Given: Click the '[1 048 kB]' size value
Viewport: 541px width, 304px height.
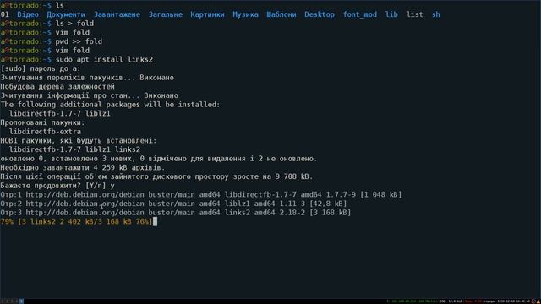Looking at the screenshot, I should [381, 195].
